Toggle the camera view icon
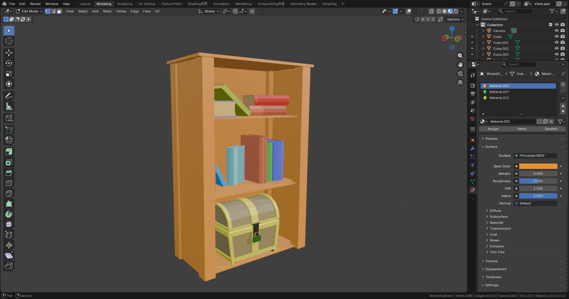Viewport: 569px width, 299px height. (x=460, y=73)
